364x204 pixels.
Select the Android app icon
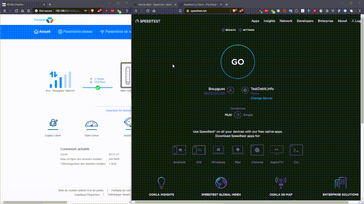click(179, 150)
